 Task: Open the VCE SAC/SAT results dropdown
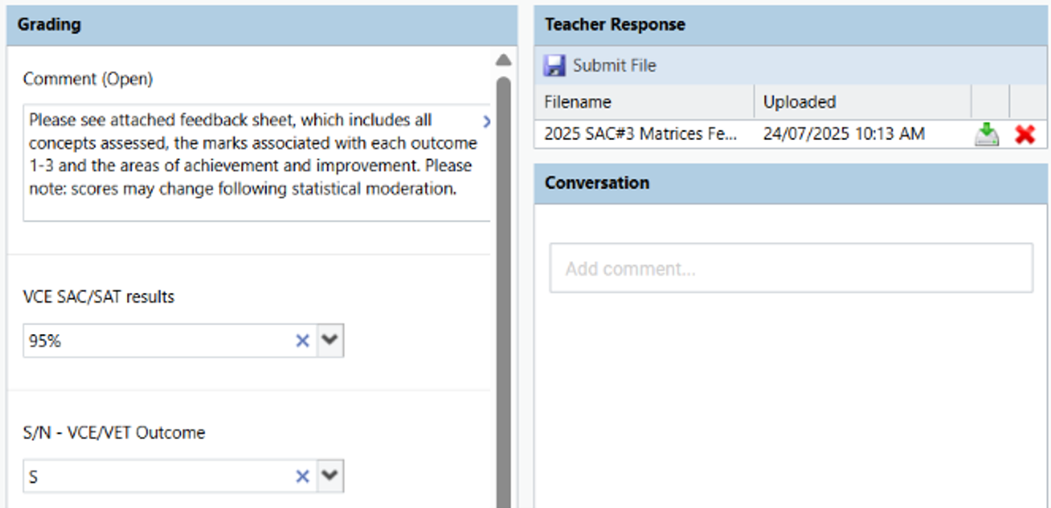pyautogui.click(x=329, y=341)
